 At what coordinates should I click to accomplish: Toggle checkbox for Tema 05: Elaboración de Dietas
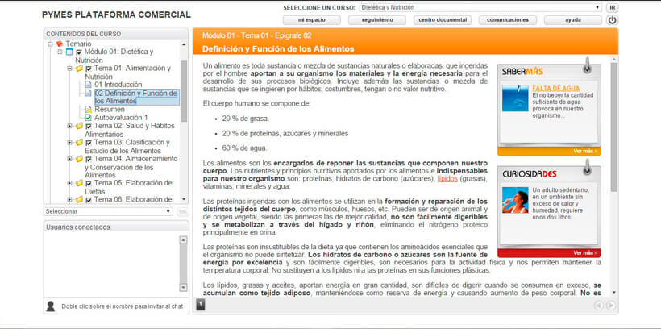[89, 184]
